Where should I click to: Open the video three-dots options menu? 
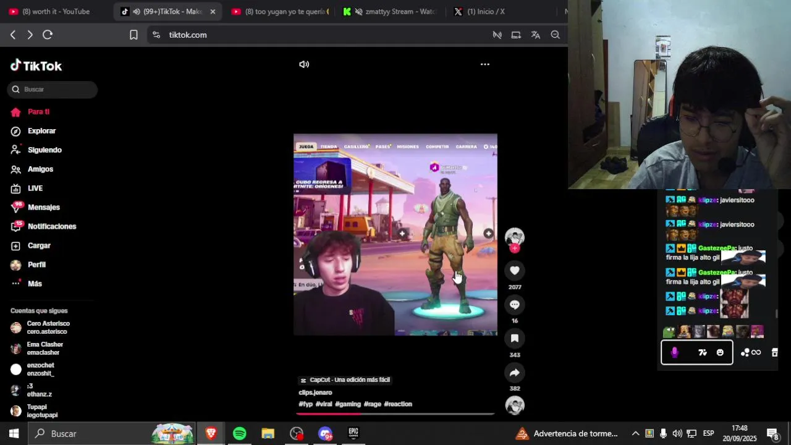click(485, 64)
